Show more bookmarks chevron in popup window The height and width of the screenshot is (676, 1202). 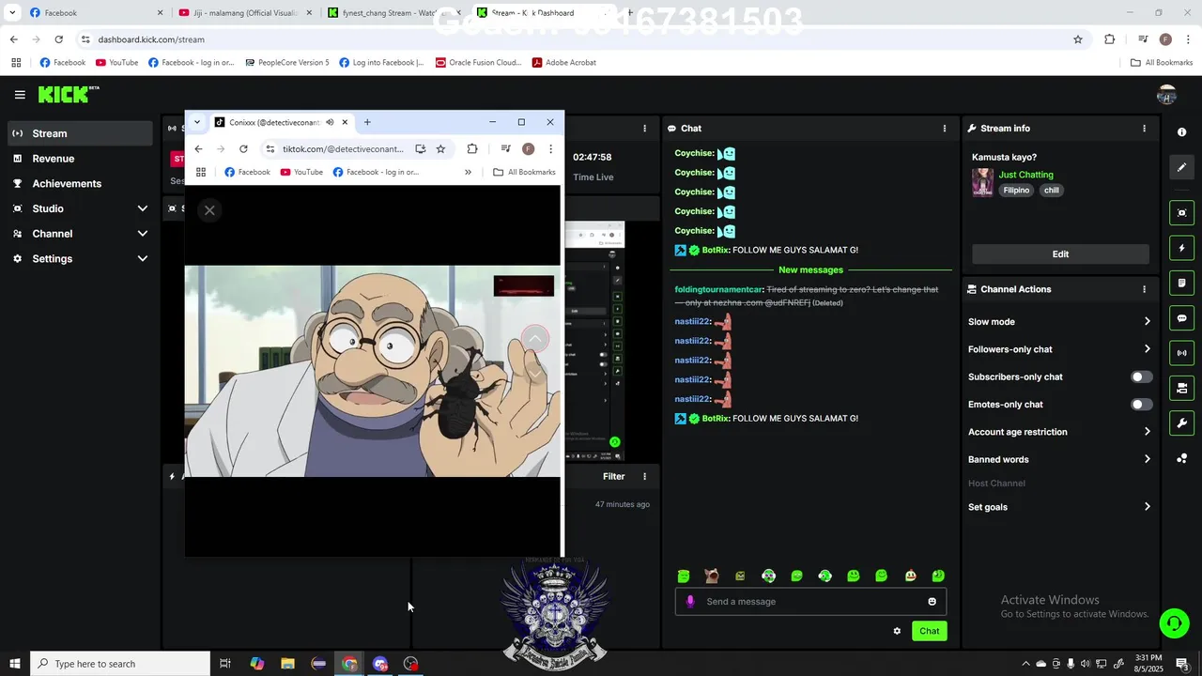(x=468, y=172)
